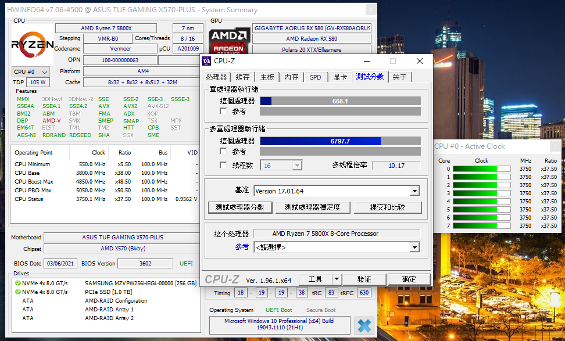Click the 提交和比较 submit and compare button
The width and height of the screenshot is (565, 341).
point(387,207)
